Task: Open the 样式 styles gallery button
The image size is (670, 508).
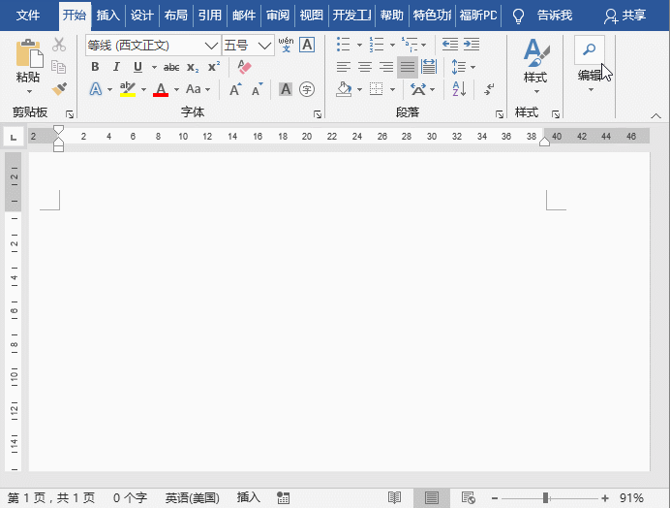Action: coord(535,66)
